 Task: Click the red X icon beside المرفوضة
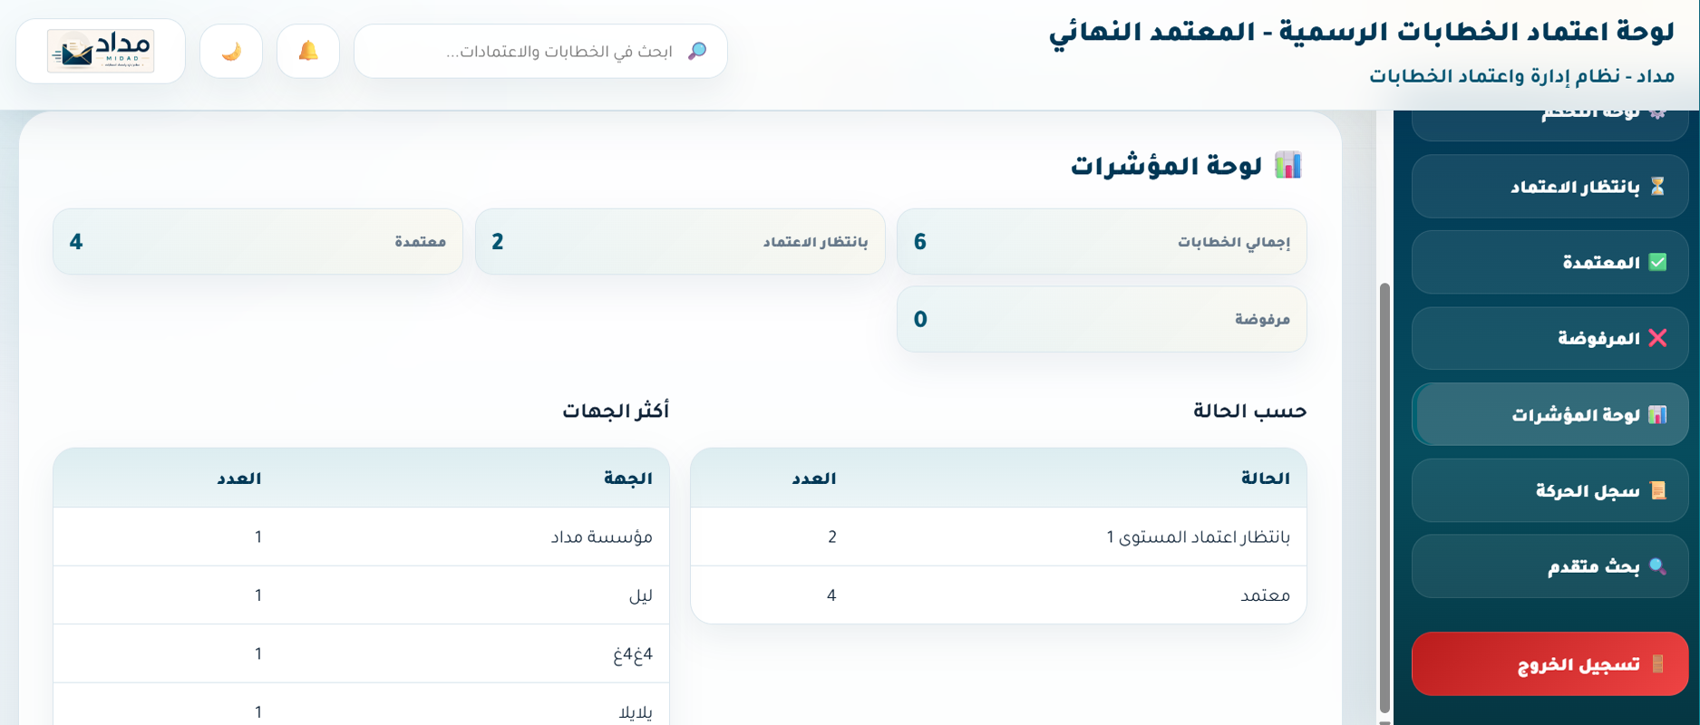tap(1657, 338)
